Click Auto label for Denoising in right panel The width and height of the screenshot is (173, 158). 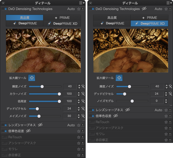point(158,9)
